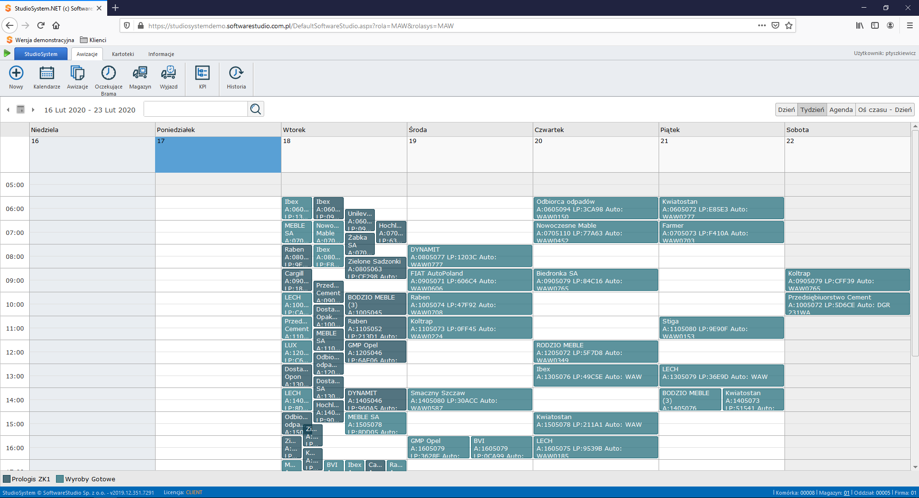Open Zielone Sadzonki appointment Tuesday
Viewport: 919px width, 498px height.
click(375, 268)
